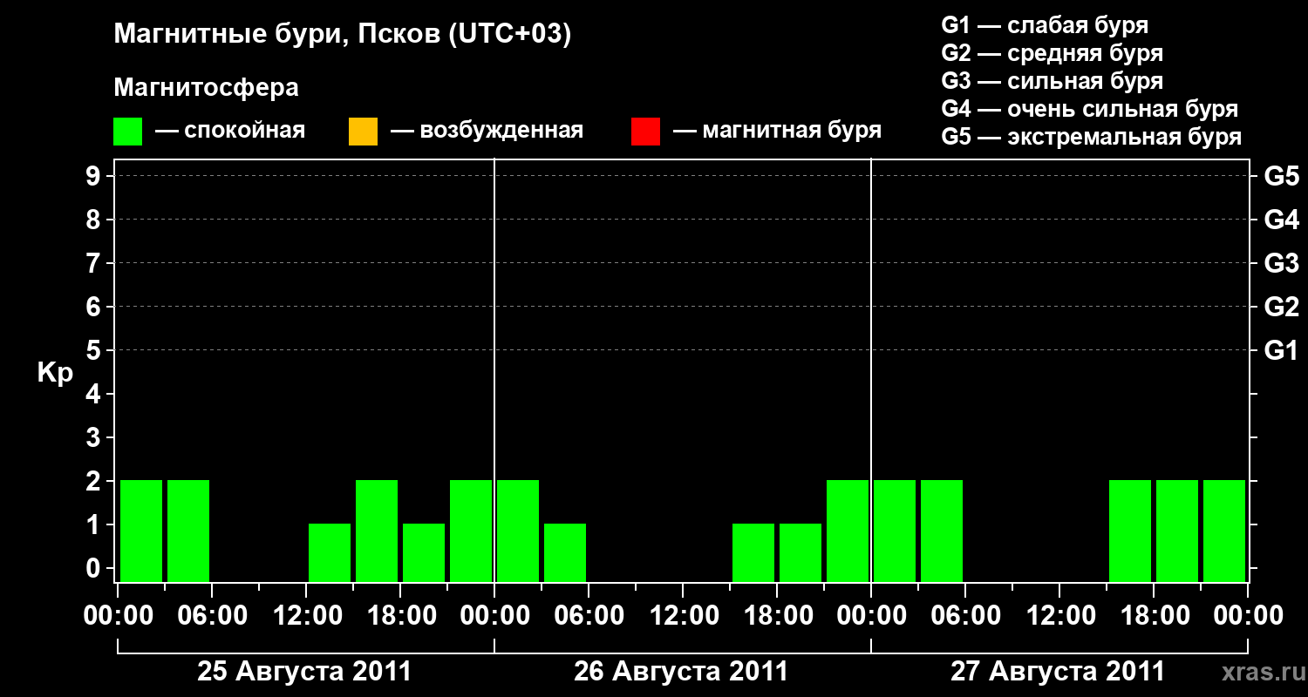
Task: Click the '— возбужденная' legend label
Action: click(x=487, y=132)
